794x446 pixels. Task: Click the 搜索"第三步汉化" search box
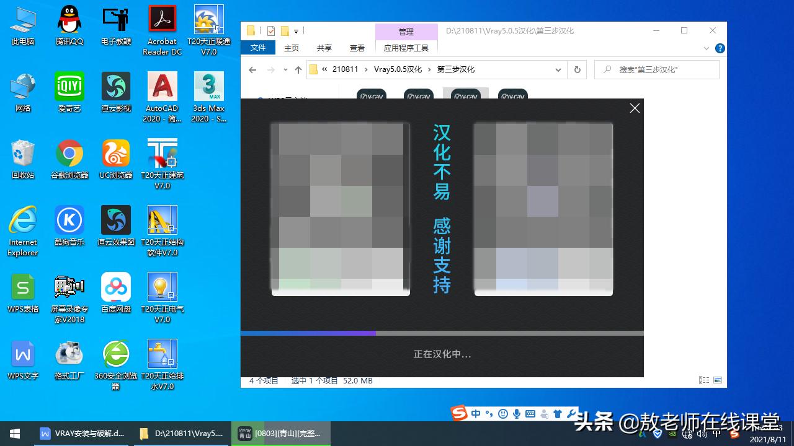656,69
